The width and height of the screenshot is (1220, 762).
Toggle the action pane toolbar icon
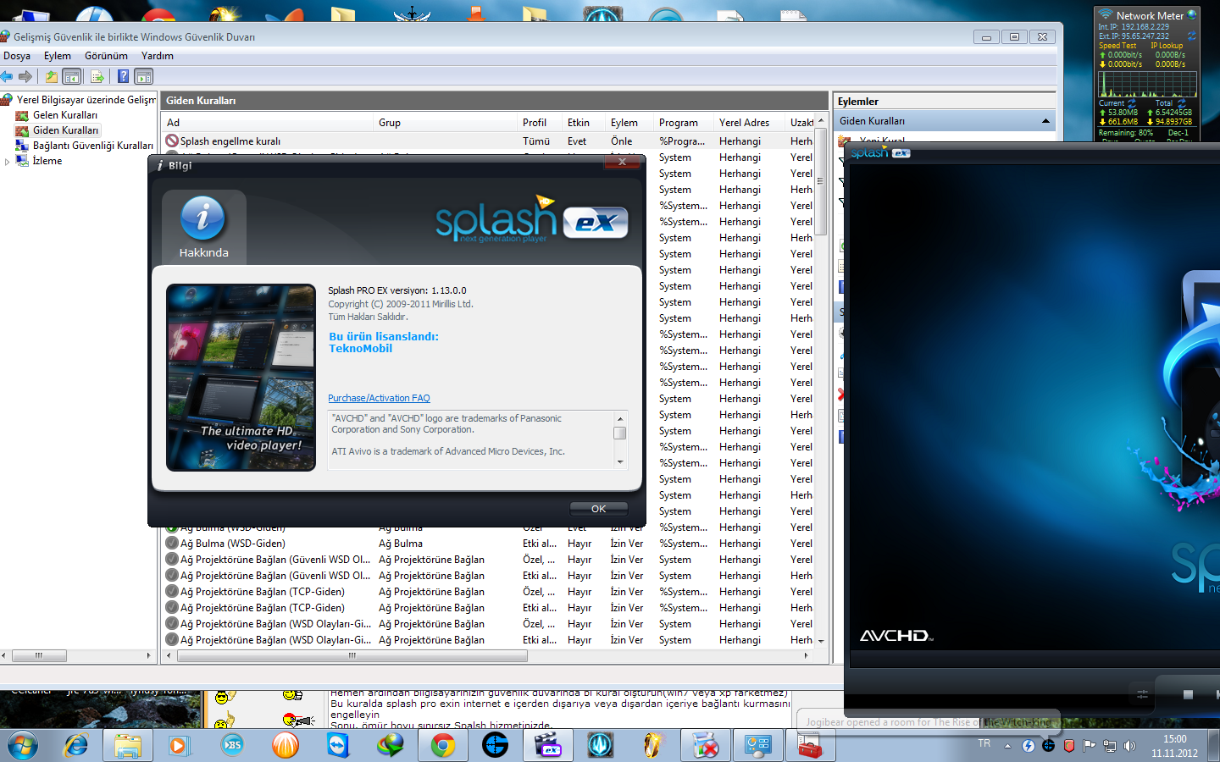pyautogui.click(x=144, y=77)
